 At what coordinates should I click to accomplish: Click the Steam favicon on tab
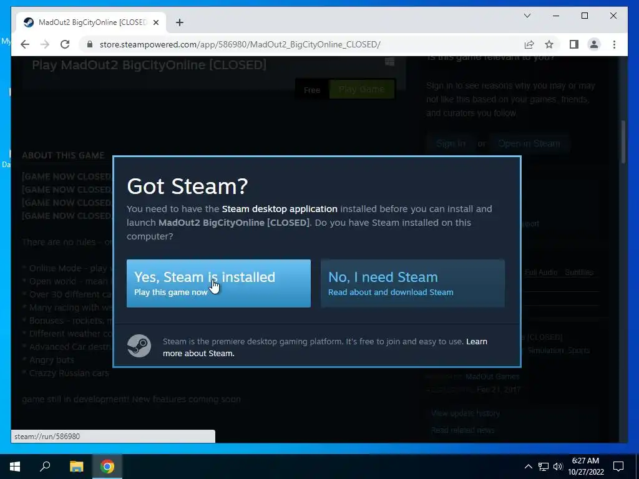[x=29, y=22]
